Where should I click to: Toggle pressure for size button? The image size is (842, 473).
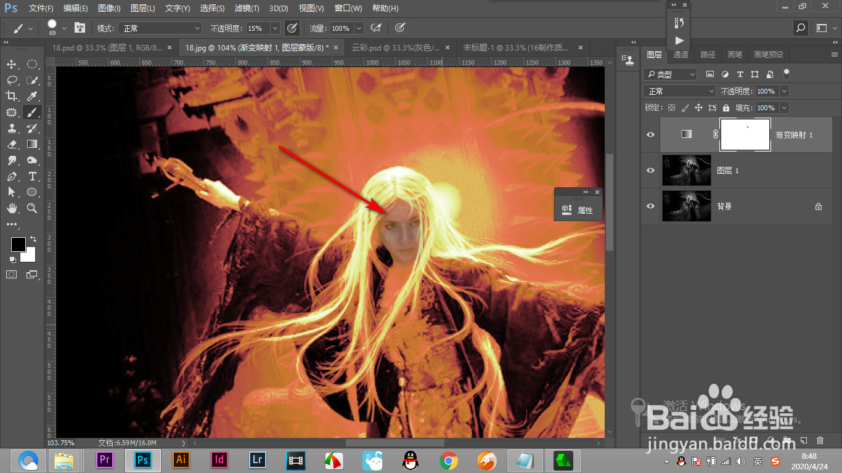400,28
